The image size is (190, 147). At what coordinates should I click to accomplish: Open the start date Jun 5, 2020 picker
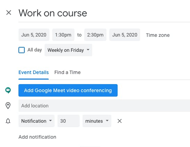34,35
